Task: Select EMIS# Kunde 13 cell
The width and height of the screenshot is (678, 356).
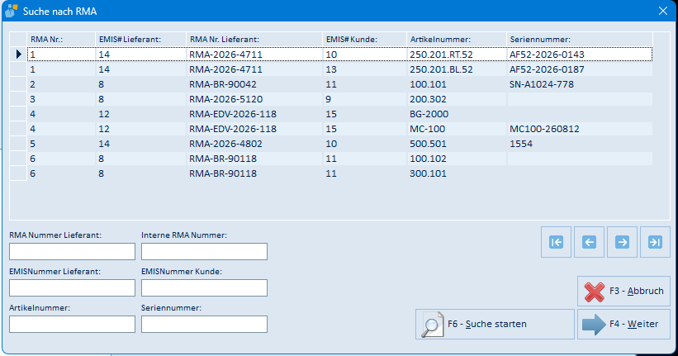Action: tap(364, 69)
